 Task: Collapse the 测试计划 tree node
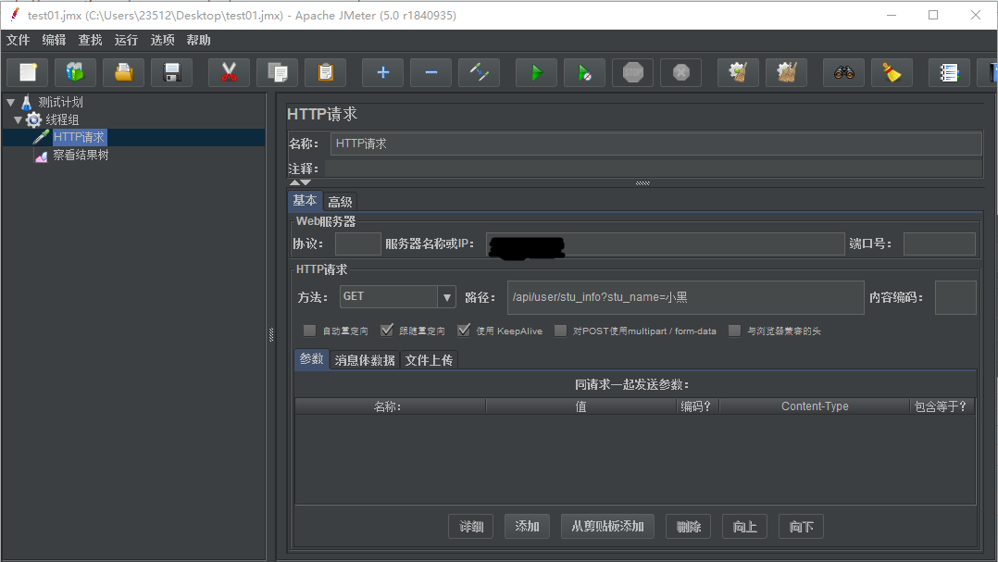[11, 102]
